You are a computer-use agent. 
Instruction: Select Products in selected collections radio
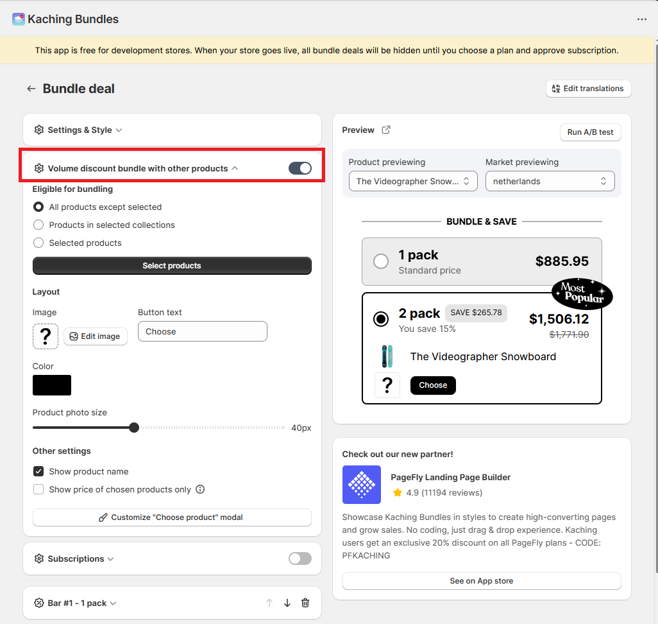(x=38, y=225)
